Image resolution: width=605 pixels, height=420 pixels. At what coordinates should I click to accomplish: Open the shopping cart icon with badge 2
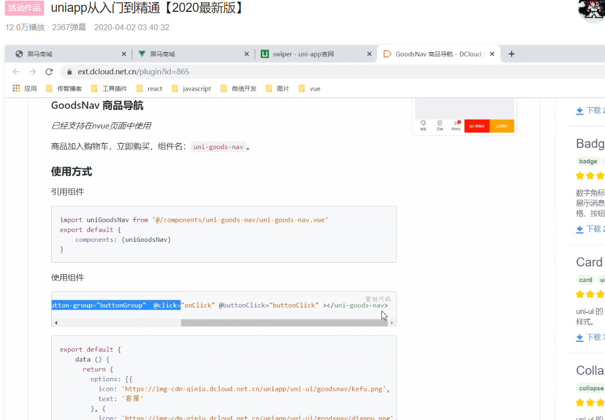point(456,123)
